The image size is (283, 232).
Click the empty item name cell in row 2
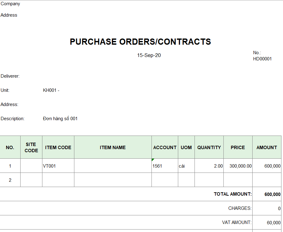(x=113, y=180)
